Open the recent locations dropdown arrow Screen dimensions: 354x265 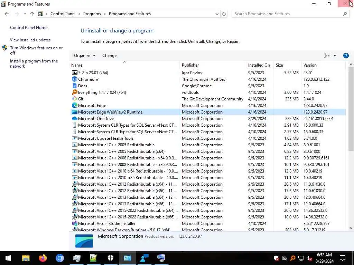click(x=25, y=14)
